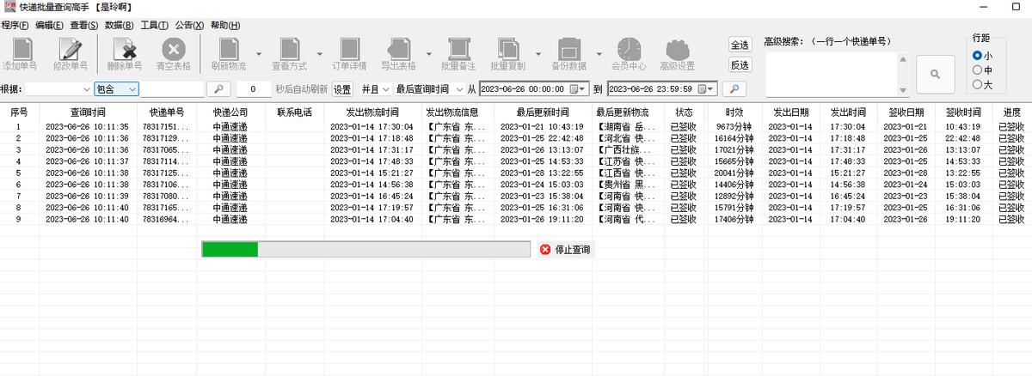Screen dimensions: 1032x376
Task: Open the 最后查询时间 dropdown
Action: (x=458, y=89)
